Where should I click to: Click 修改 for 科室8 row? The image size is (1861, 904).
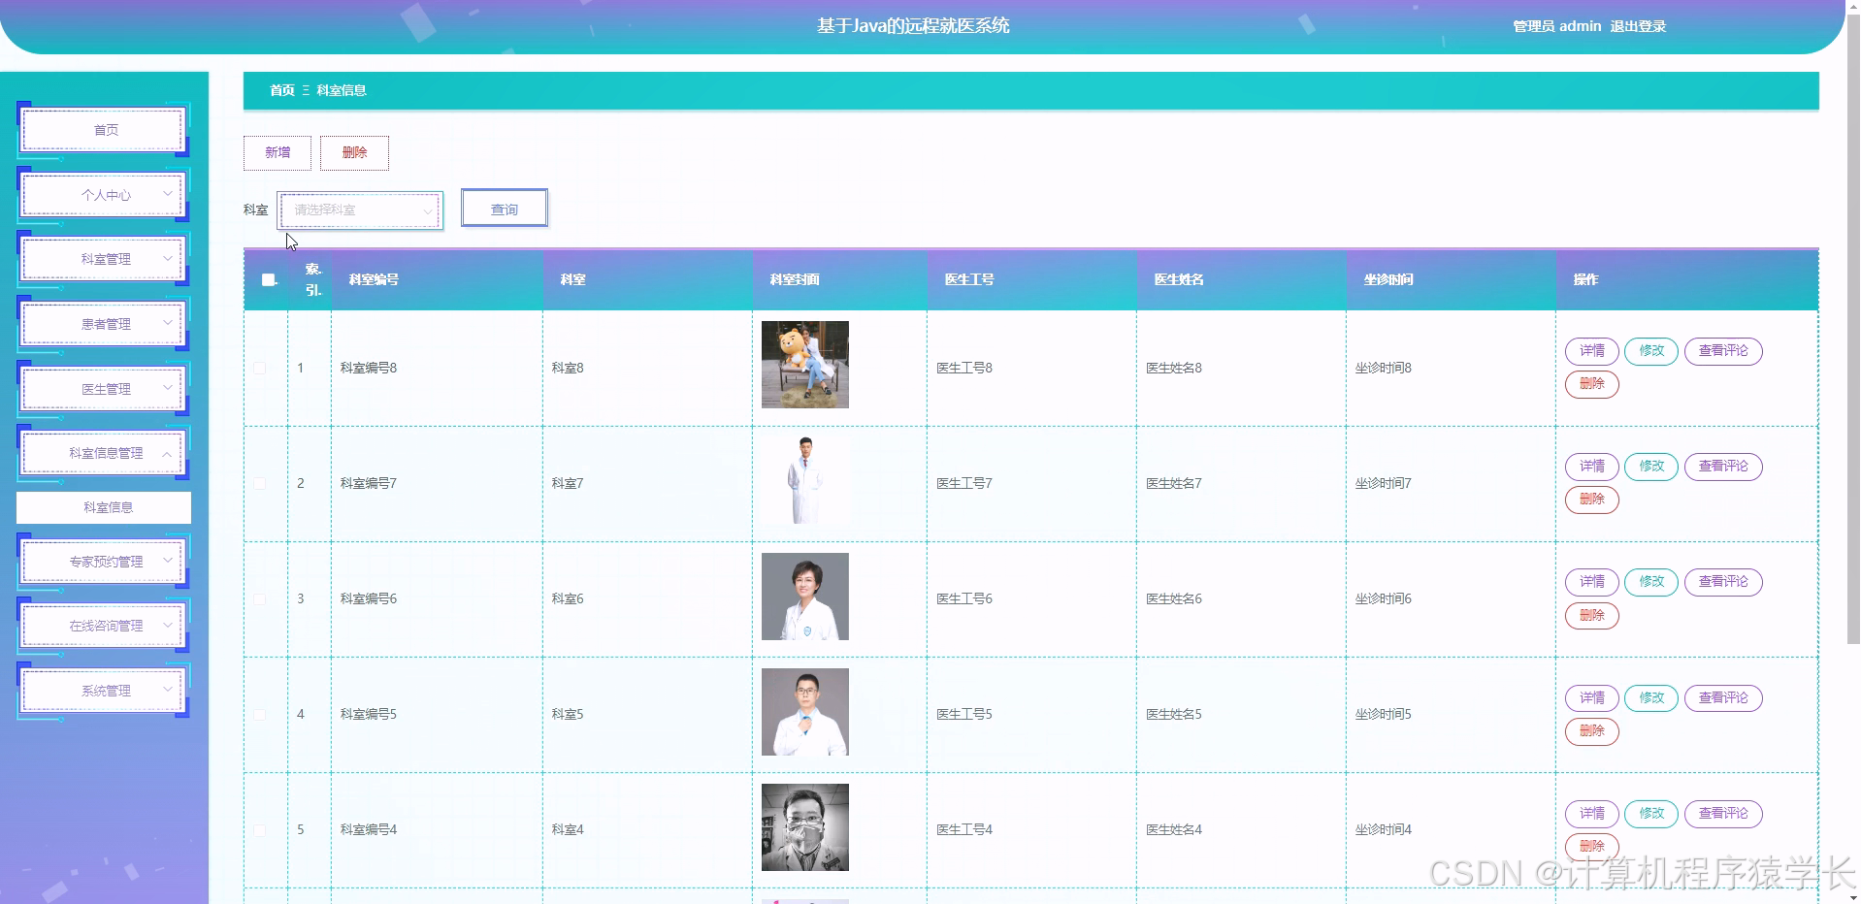[1651, 351]
